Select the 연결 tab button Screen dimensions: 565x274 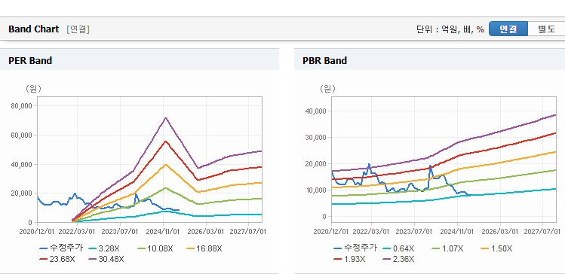pyautogui.click(x=508, y=29)
